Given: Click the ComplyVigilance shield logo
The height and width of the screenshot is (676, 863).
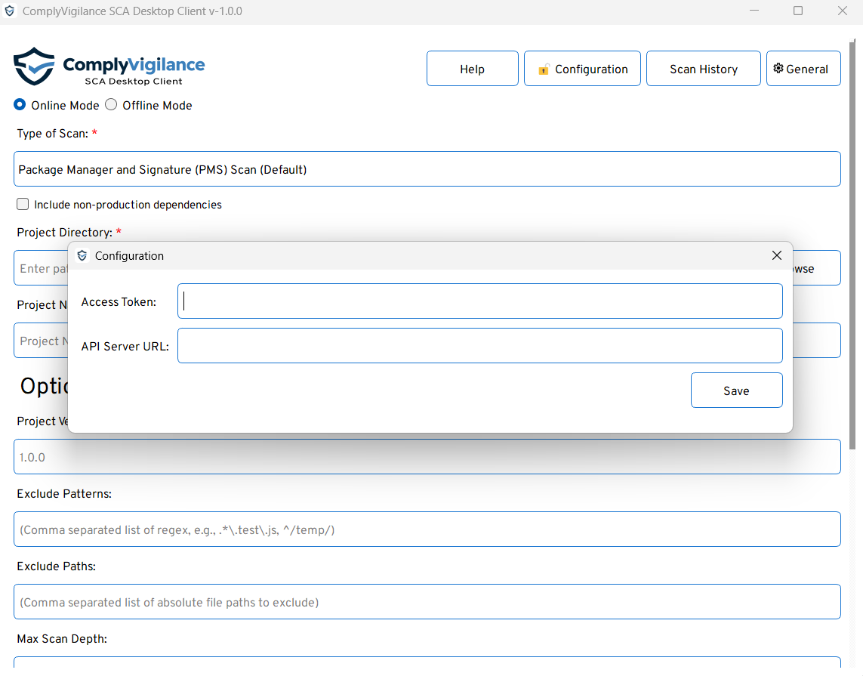Looking at the screenshot, I should point(34,66).
